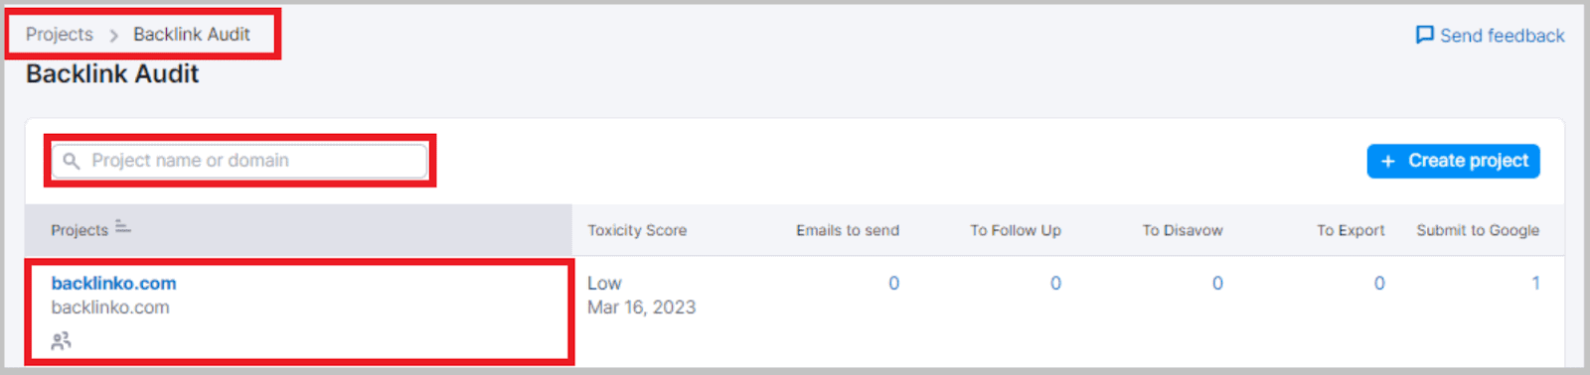The width and height of the screenshot is (1590, 375).
Task: Sort by the Projects column header
Action: (79, 229)
